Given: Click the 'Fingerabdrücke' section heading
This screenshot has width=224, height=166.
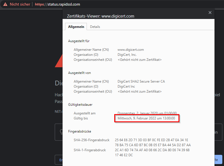Looking at the screenshot, I should 80,131.
